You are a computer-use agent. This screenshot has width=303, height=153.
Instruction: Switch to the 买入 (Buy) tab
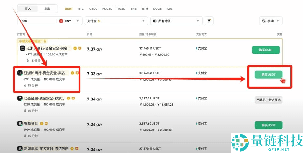[x=28, y=9]
